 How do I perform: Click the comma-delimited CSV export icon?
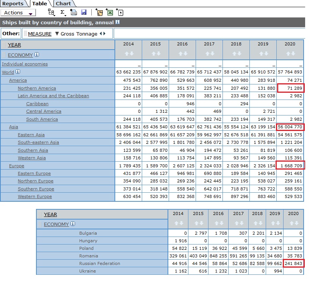pos(120,12)
